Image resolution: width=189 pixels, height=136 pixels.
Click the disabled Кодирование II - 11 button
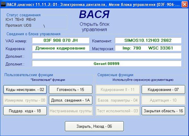[x=117, y=90]
